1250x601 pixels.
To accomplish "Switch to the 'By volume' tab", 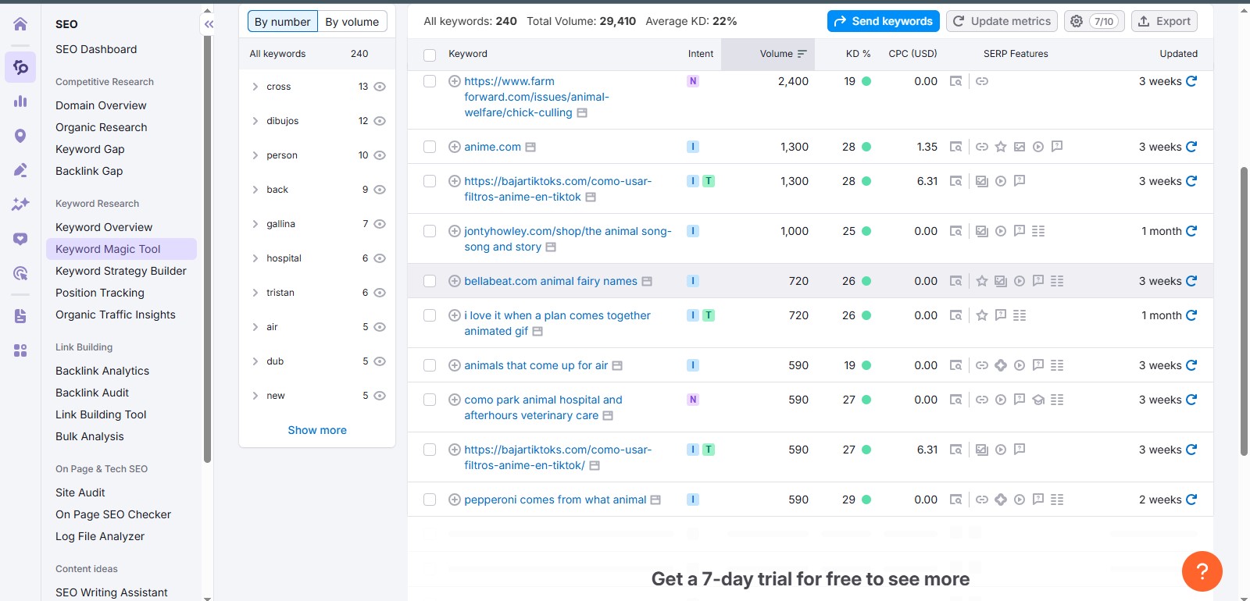I will (x=352, y=22).
